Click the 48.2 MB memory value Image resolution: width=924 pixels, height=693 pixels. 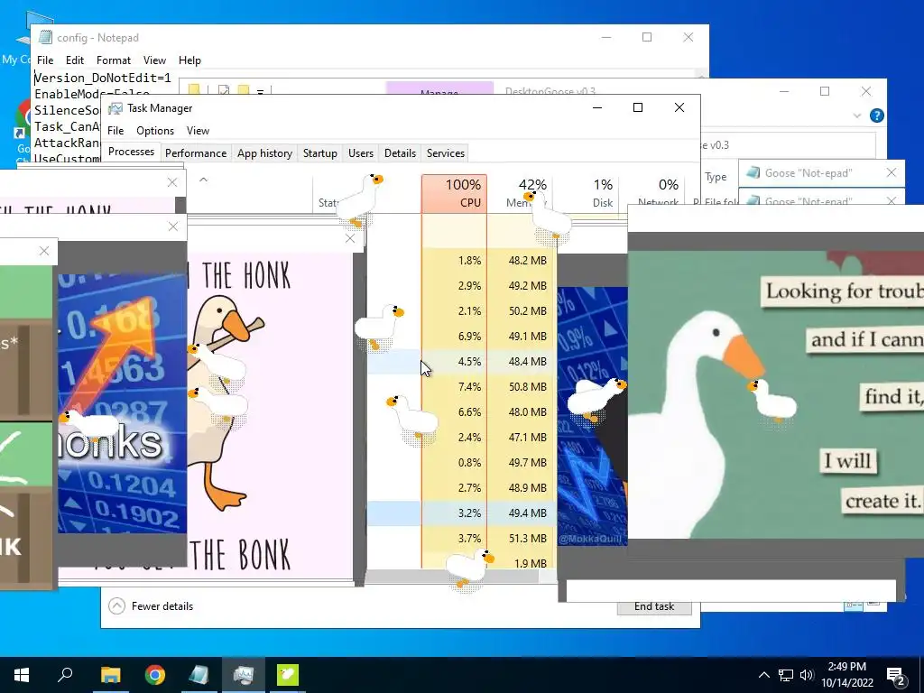tap(528, 261)
